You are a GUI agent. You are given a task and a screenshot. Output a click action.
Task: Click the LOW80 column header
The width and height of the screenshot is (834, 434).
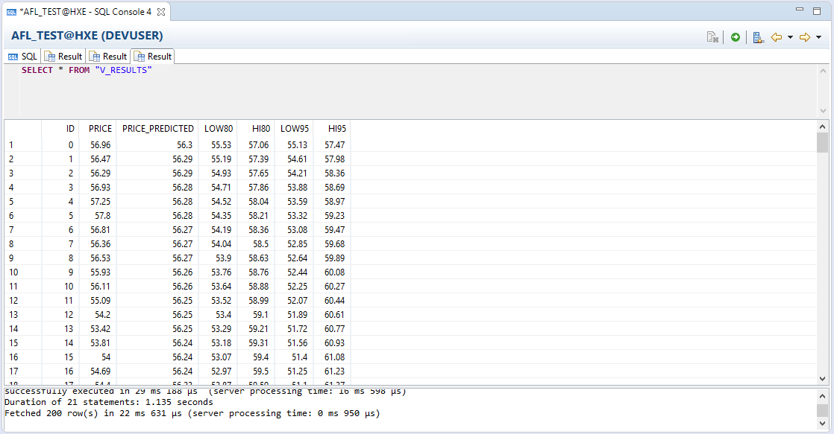(219, 128)
